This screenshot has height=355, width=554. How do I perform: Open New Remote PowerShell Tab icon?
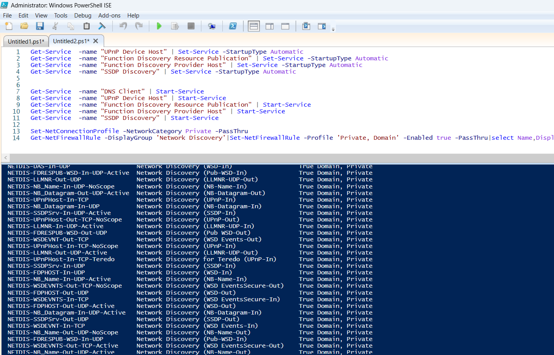pos(211,26)
